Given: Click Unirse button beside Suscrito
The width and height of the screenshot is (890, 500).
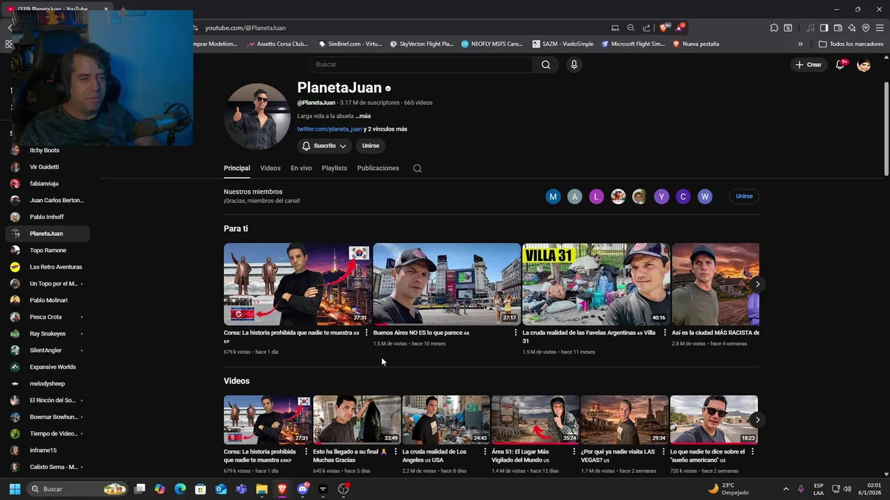Looking at the screenshot, I should (371, 146).
